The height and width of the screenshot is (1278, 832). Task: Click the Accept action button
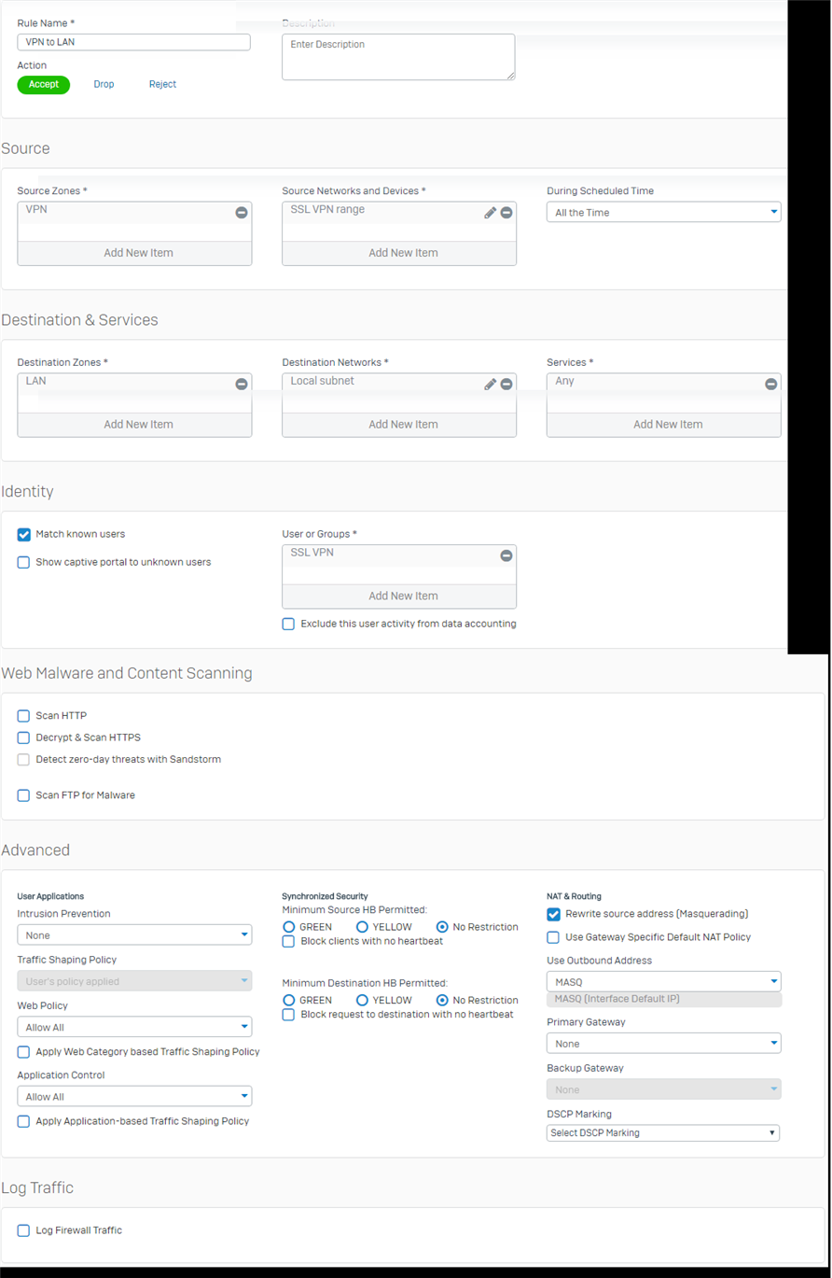coord(44,85)
